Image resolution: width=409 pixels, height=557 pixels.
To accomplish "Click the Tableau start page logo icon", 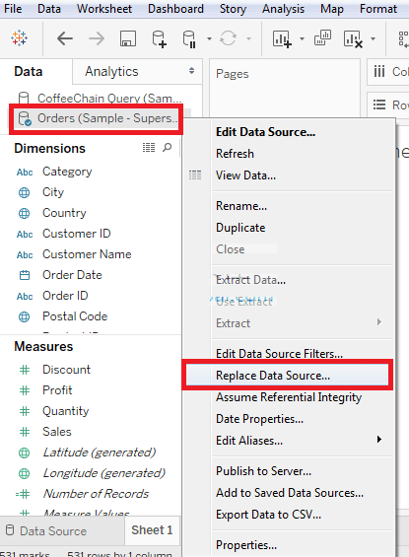I will pyautogui.click(x=19, y=38).
